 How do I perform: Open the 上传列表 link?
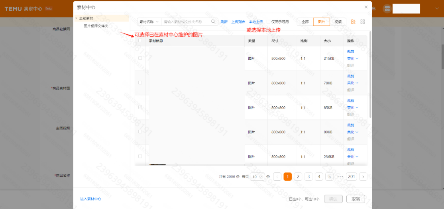pos(238,22)
